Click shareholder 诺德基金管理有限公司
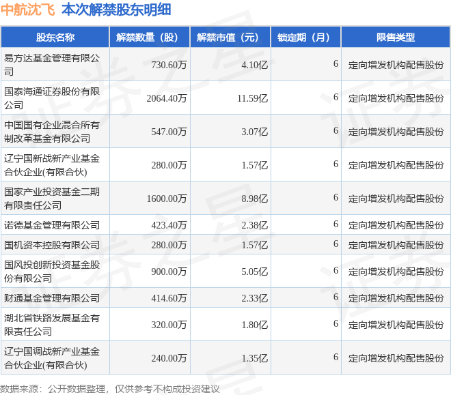This screenshot has height=395, width=451. tap(52, 225)
